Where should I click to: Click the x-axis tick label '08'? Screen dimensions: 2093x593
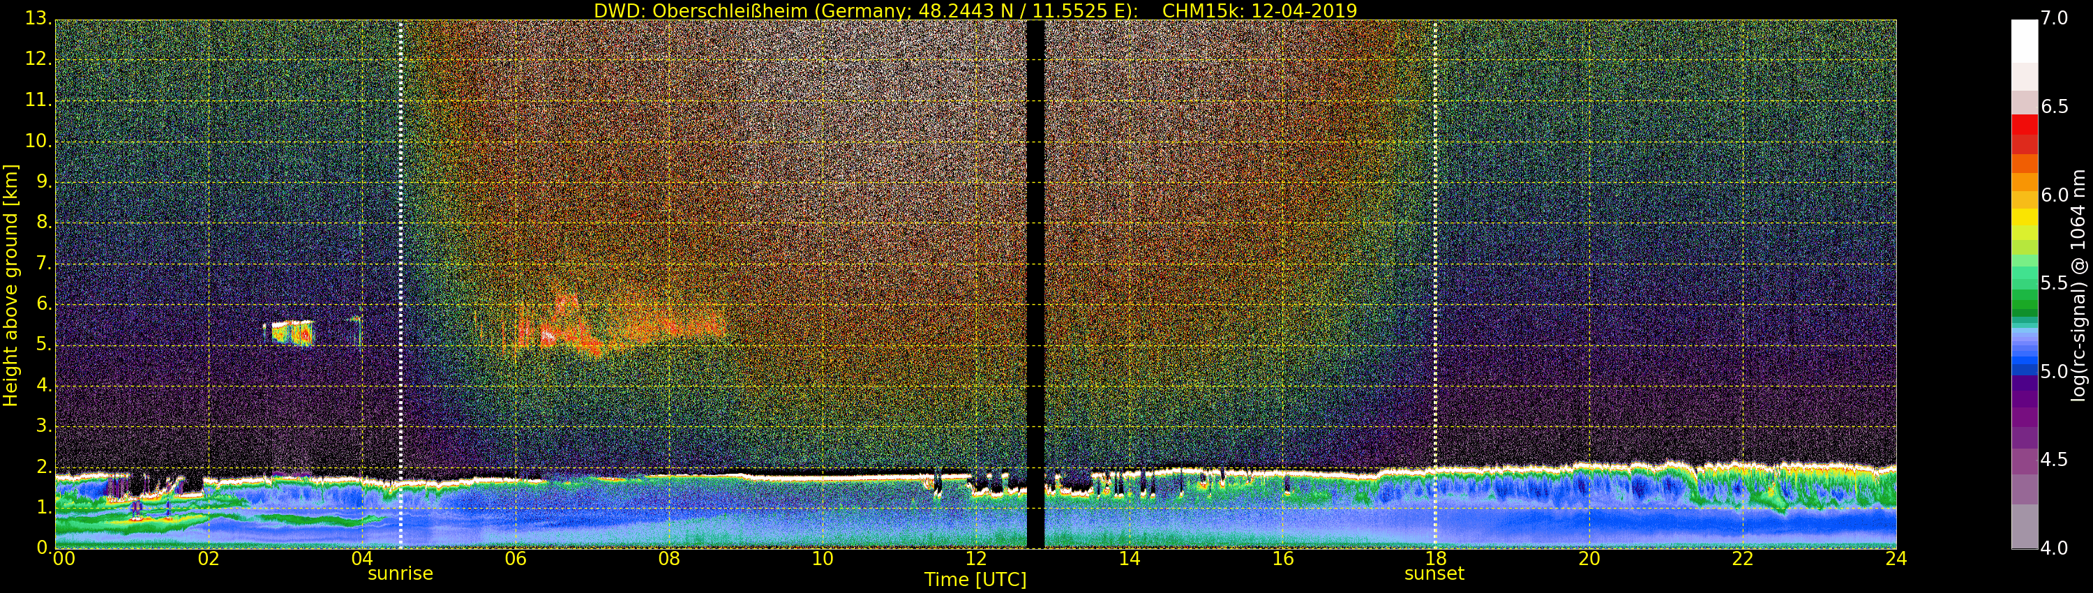670,559
